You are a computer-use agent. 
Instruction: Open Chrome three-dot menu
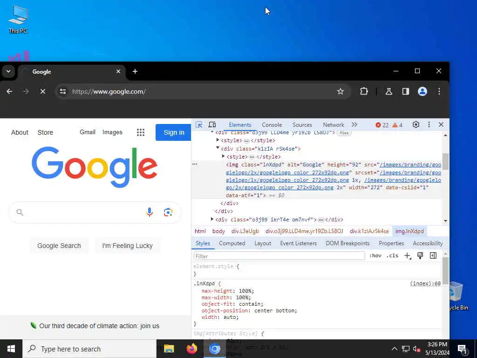coord(439,91)
